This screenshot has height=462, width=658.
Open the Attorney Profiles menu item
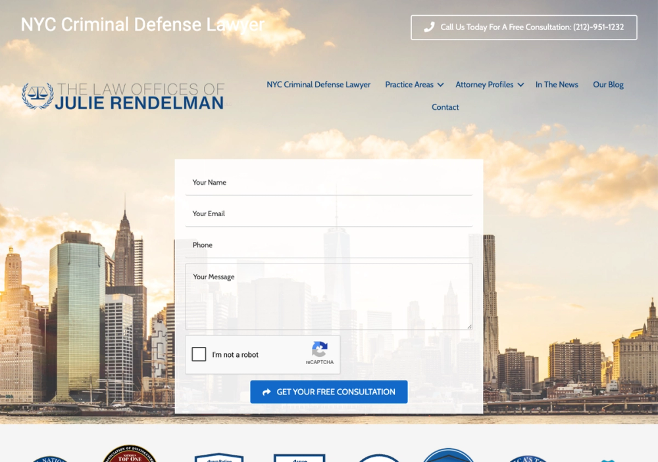point(484,84)
